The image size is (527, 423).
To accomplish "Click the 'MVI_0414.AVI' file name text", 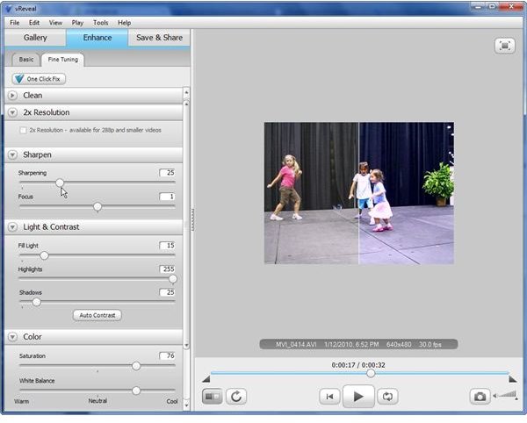I will coord(296,344).
